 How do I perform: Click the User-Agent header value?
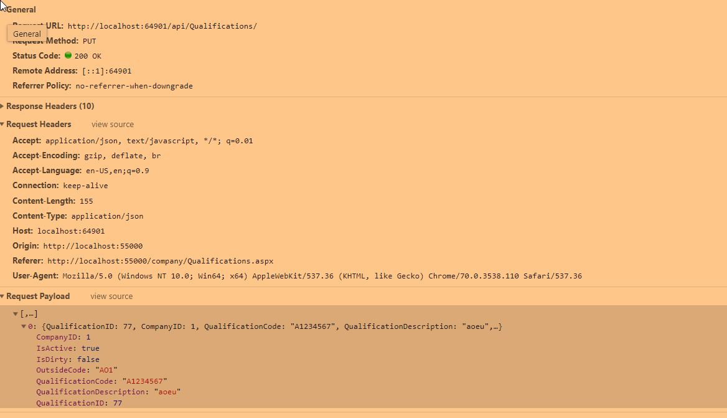[x=322, y=276]
